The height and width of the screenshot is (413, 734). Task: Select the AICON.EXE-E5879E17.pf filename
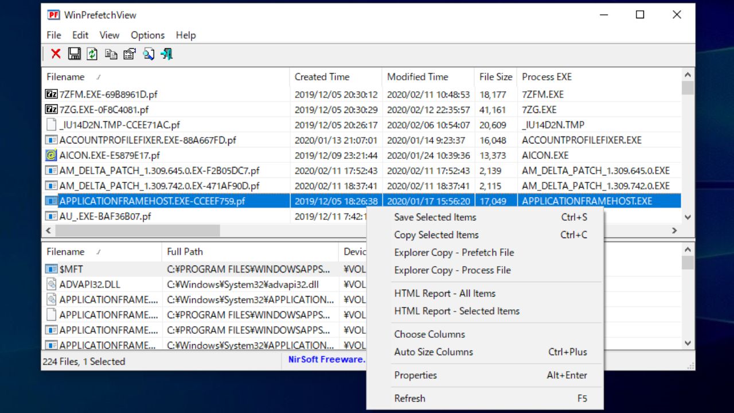[x=110, y=155]
